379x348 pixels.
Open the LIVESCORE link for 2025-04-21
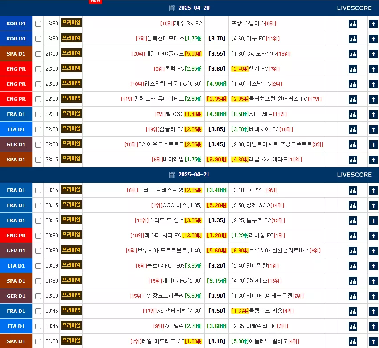[x=354, y=175]
